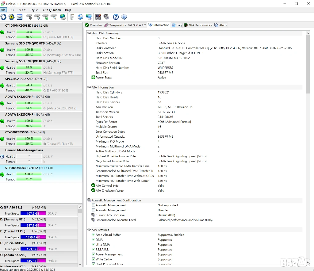Screen dimensions: 314x271
Task: Toggle the Read Ahead Buffer checkbox
Action: click(93, 235)
